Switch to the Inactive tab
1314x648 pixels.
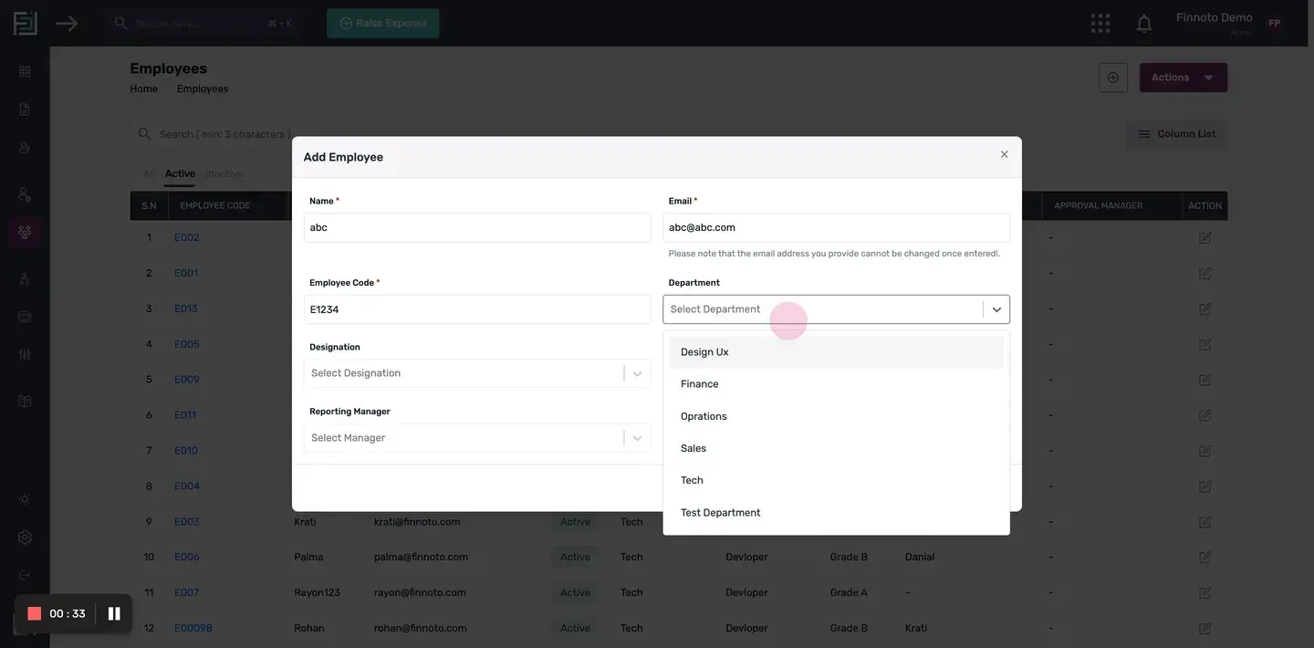pyautogui.click(x=224, y=173)
